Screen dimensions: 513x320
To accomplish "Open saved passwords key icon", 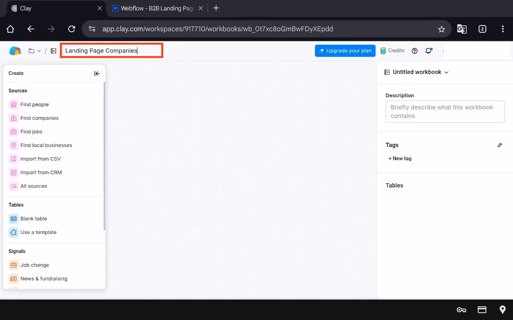I will coord(461,310).
